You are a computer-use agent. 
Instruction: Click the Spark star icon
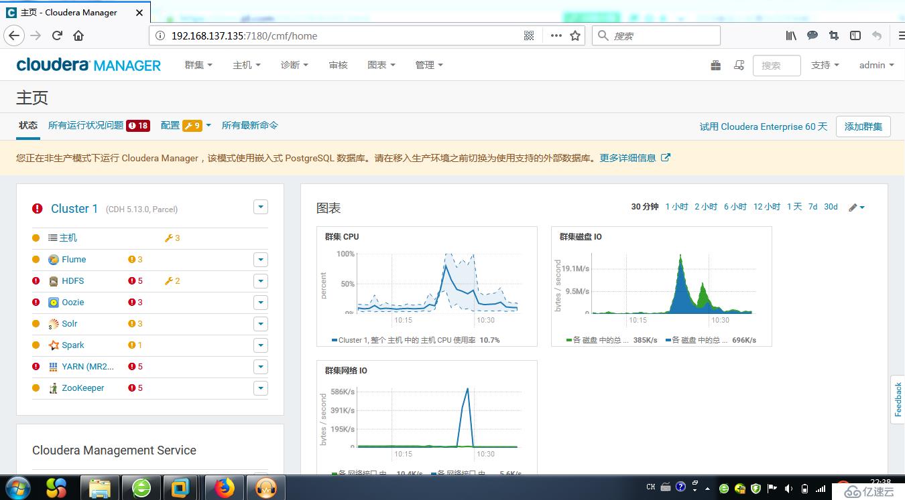[x=54, y=345]
